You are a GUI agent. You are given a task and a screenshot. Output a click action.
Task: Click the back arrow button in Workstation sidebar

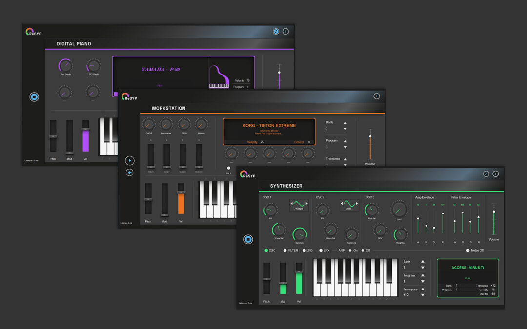tap(130, 173)
